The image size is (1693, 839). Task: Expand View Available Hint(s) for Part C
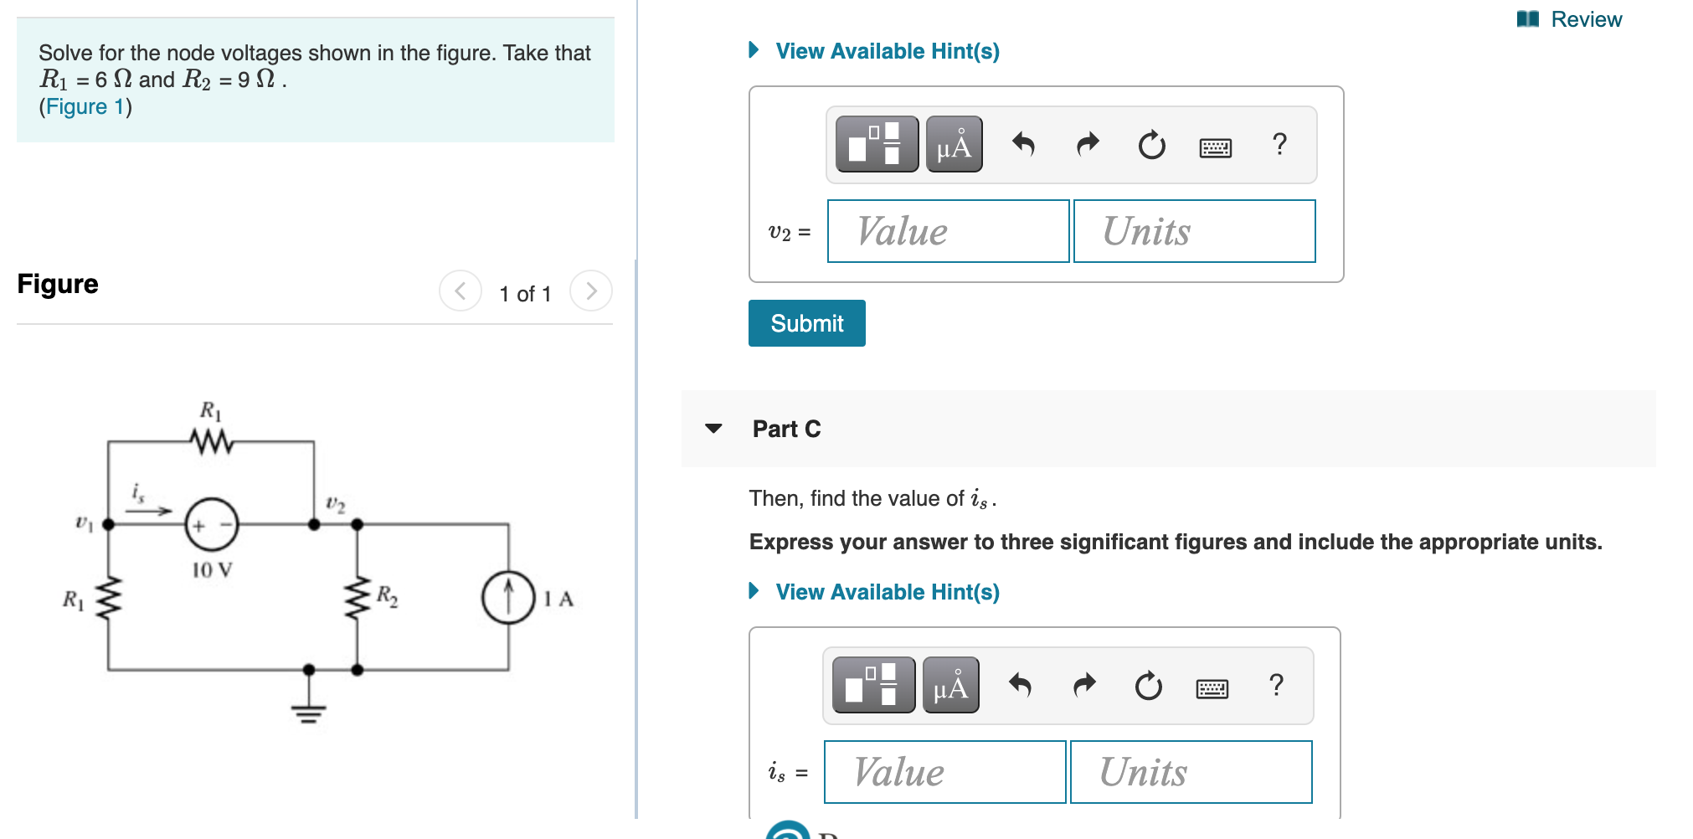pos(888,591)
